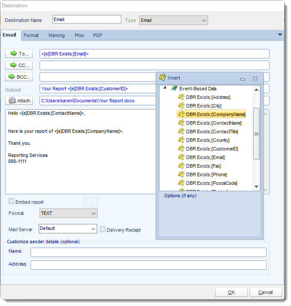
Task: Click the CC address field
Action: (x=154, y=65)
